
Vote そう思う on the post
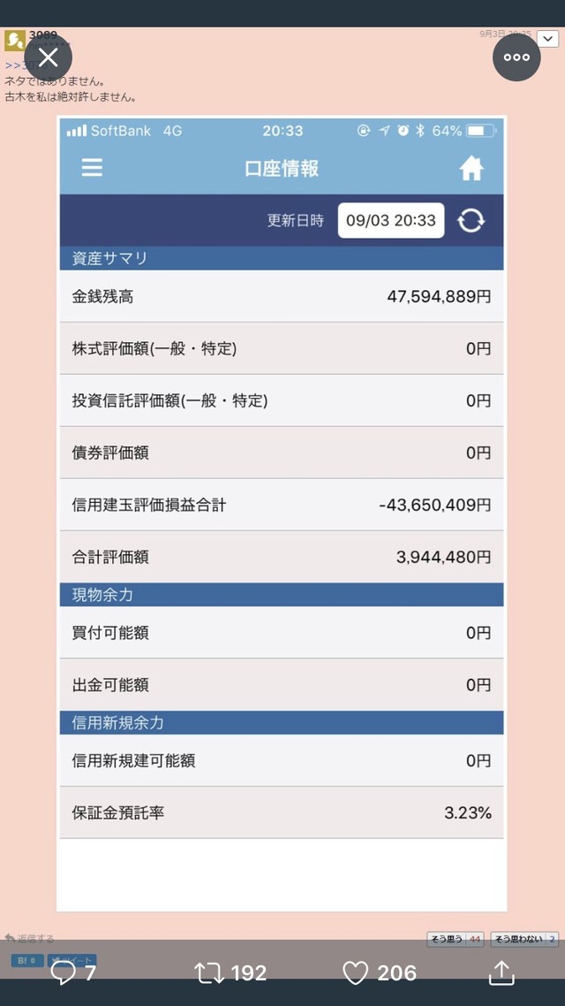tap(456, 940)
